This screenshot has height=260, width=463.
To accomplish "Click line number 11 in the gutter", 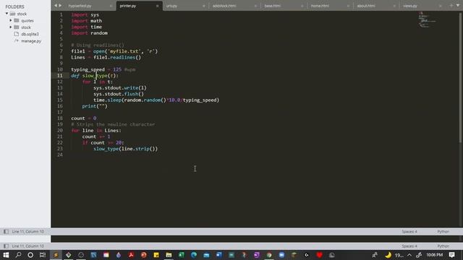I will (60, 76).
